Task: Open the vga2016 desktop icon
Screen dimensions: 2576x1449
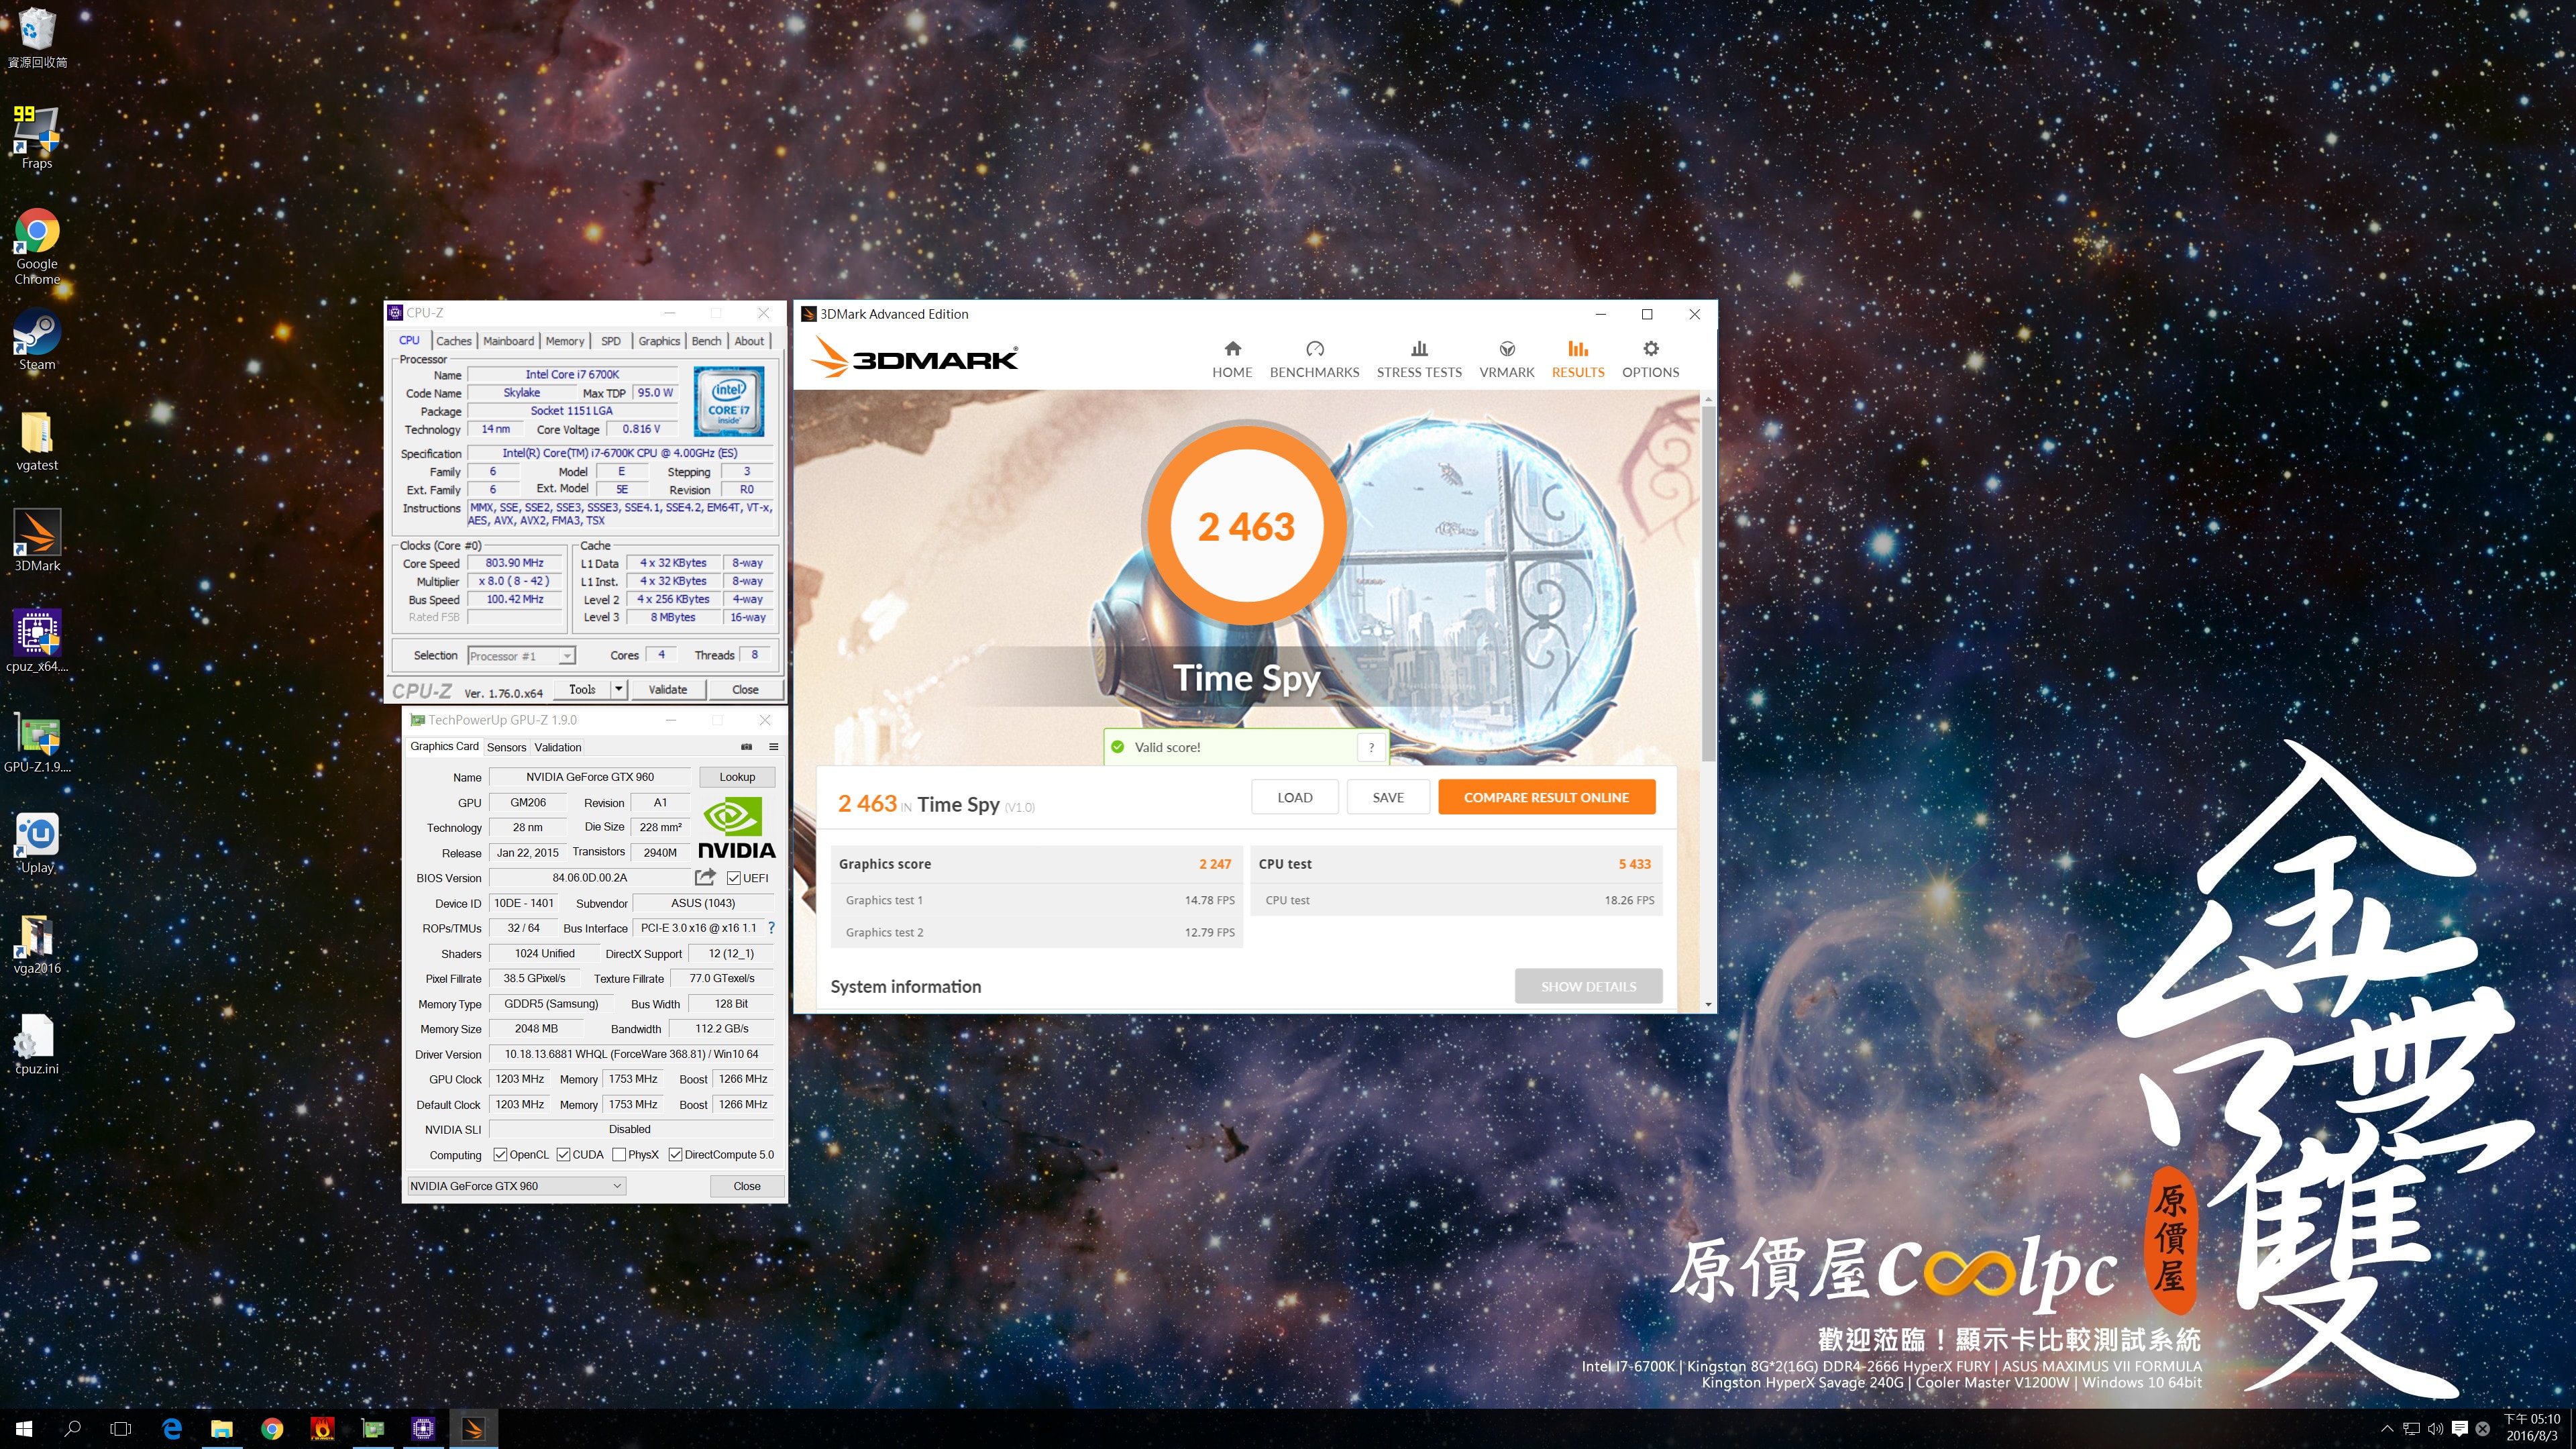Action: tap(37, 944)
